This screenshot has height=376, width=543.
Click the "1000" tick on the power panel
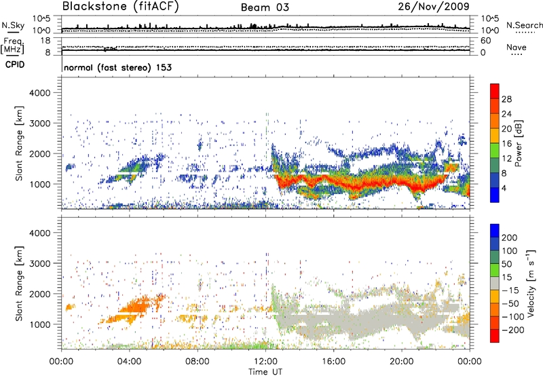pyautogui.click(x=39, y=184)
